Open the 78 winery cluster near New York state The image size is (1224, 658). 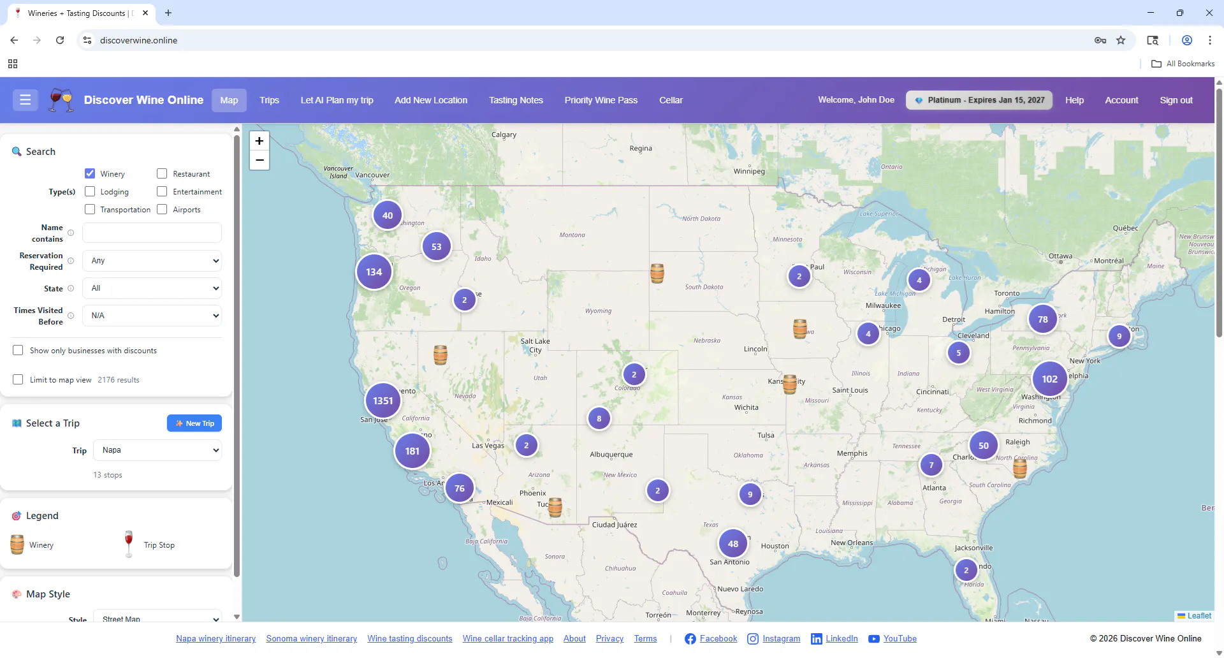[1043, 319]
